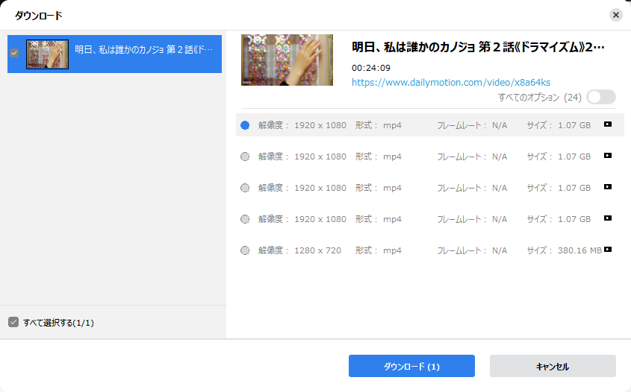
Task: Click the 00:24:09 duration text
Action: [371, 68]
